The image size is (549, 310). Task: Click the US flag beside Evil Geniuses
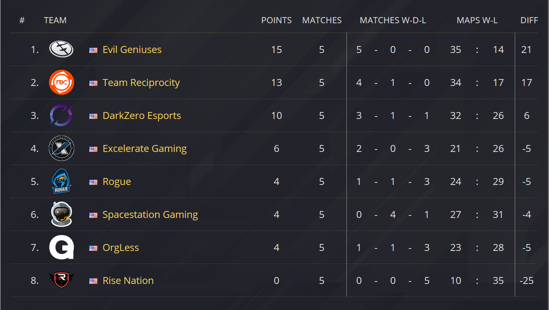(x=93, y=50)
